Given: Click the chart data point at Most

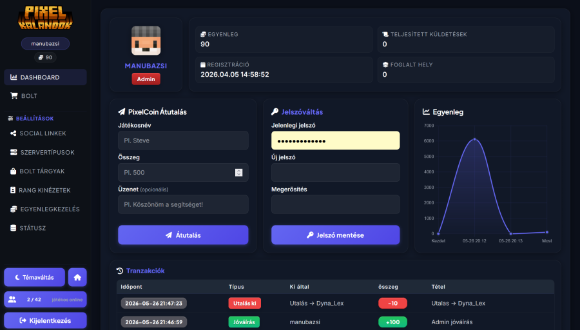Looking at the screenshot, I should pos(546,232).
